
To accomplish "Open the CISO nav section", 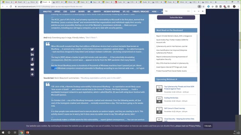I will click(65, 12).
